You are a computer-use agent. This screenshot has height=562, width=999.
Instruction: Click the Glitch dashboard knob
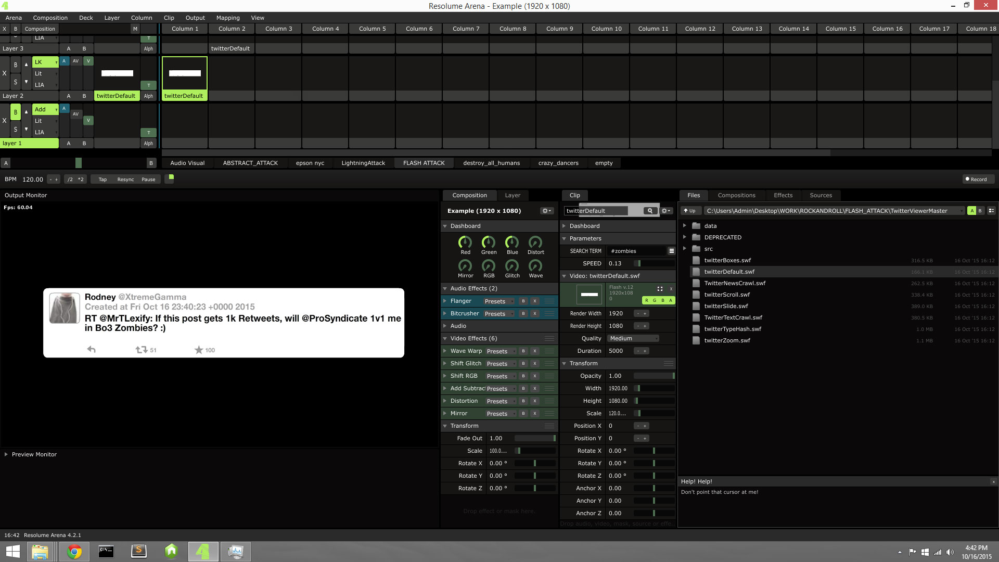pyautogui.click(x=512, y=265)
